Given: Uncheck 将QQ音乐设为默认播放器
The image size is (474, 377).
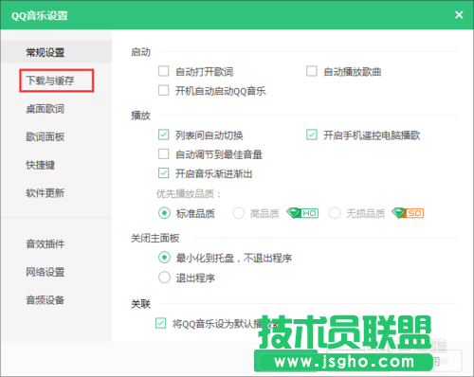Looking at the screenshot, I should click(x=161, y=323).
